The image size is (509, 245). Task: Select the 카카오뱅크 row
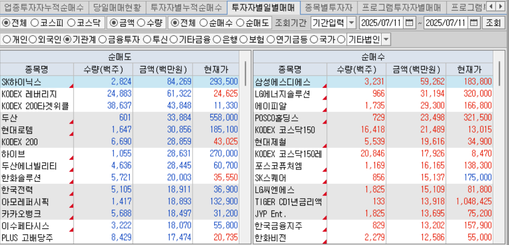coord(120,214)
